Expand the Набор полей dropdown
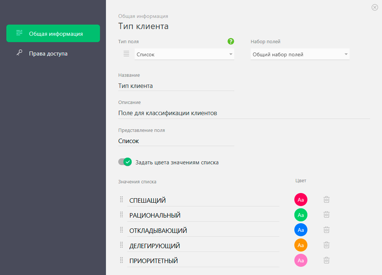The height and width of the screenshot is (275, 382). click(300, 54)
